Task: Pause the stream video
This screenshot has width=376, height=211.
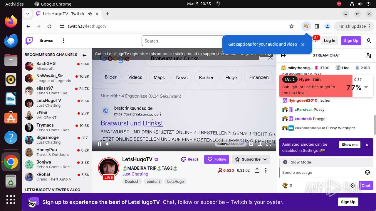Action: tap(100, 144)
